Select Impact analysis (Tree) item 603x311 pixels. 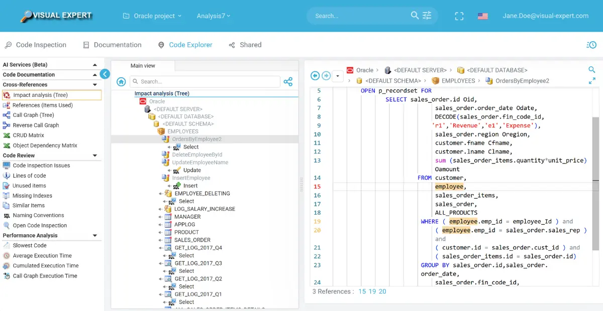pos(51,95)
